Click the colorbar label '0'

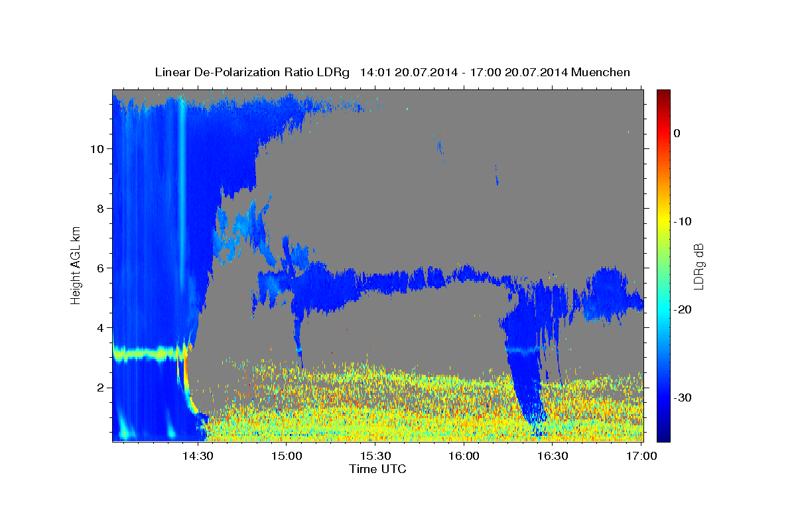677,133
